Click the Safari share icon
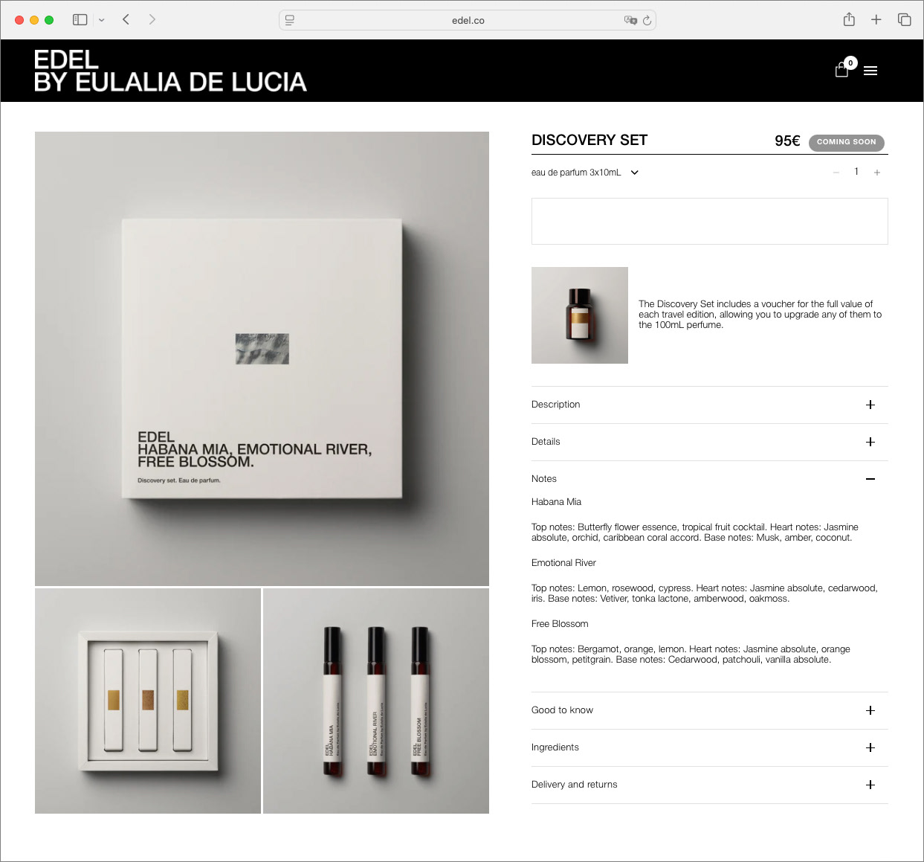This screenshot has width=924, height=862. tap(849, 20)
